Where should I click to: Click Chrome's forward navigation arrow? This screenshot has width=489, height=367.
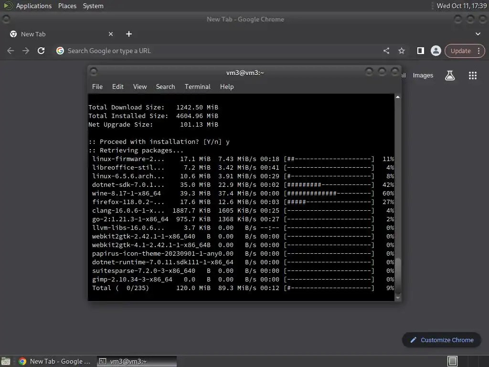pyautogui.click(x=26, y=51)
